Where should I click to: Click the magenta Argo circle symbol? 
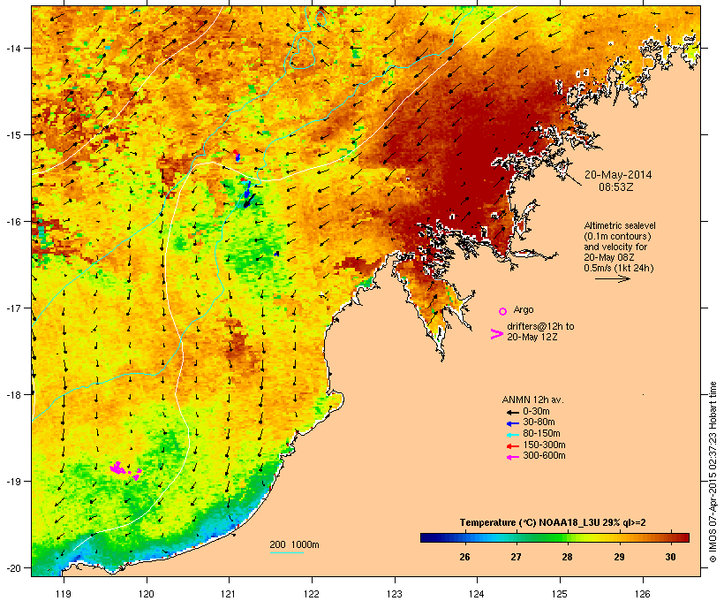[x=503, y=311]
